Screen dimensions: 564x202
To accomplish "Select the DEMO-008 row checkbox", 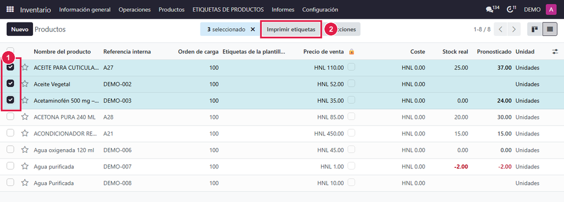I will pos(10,183).
